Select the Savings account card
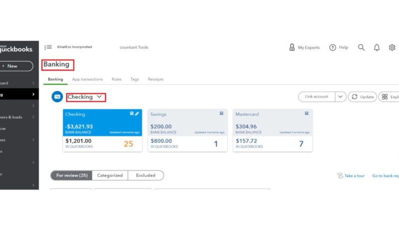 (188, 130)
